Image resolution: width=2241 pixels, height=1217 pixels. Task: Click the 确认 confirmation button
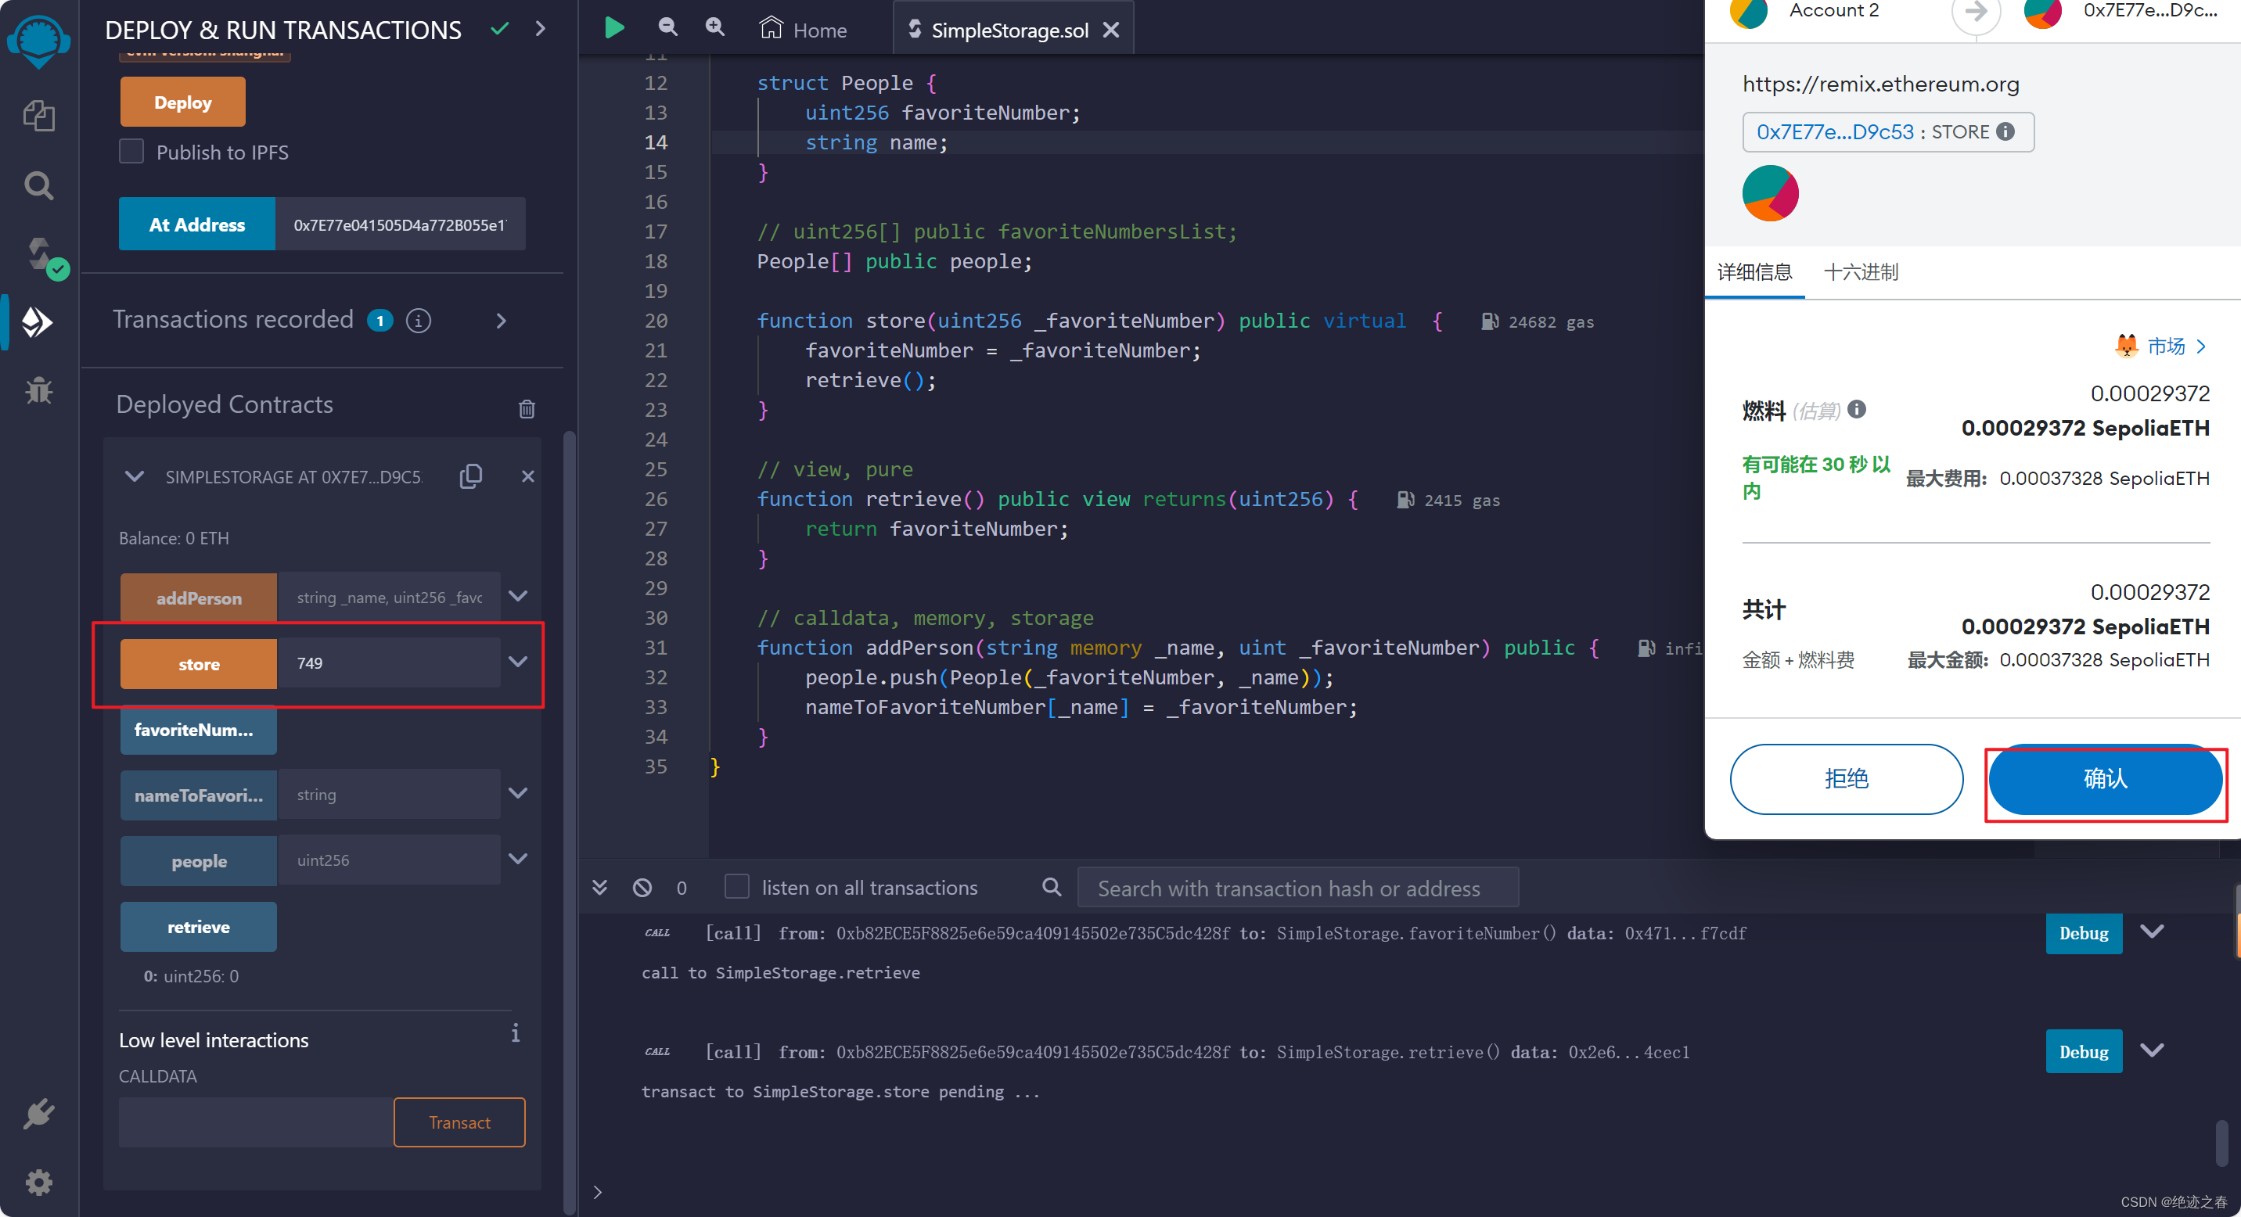coord(2103,778)
